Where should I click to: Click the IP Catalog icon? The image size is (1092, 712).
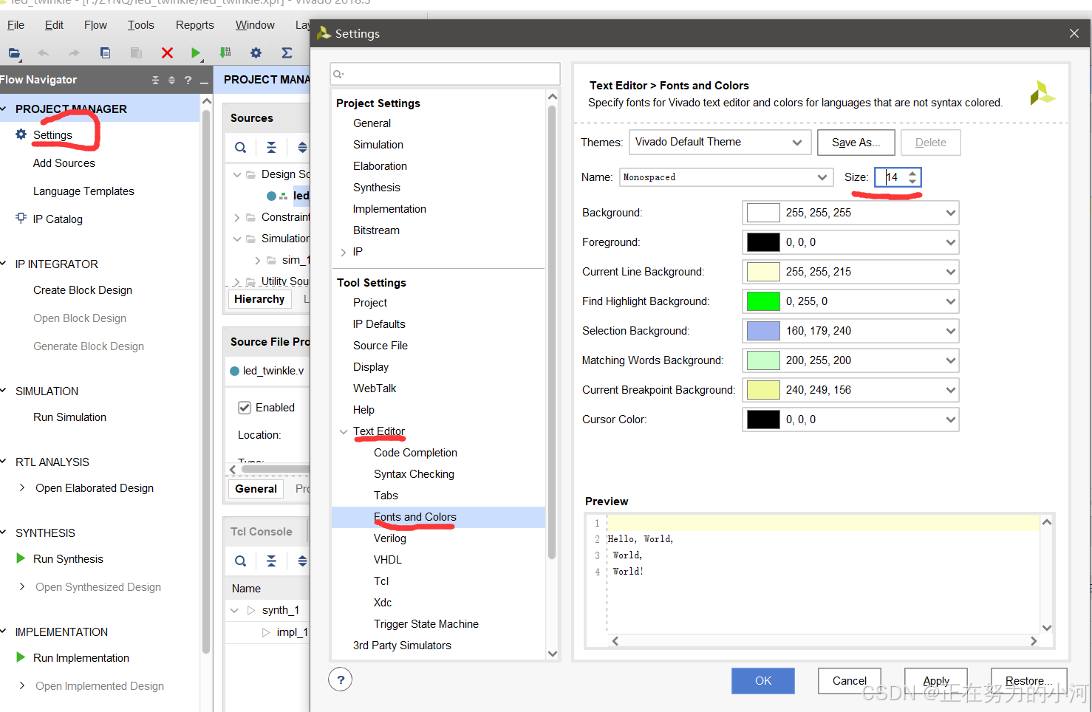click(x=21, y=218)
